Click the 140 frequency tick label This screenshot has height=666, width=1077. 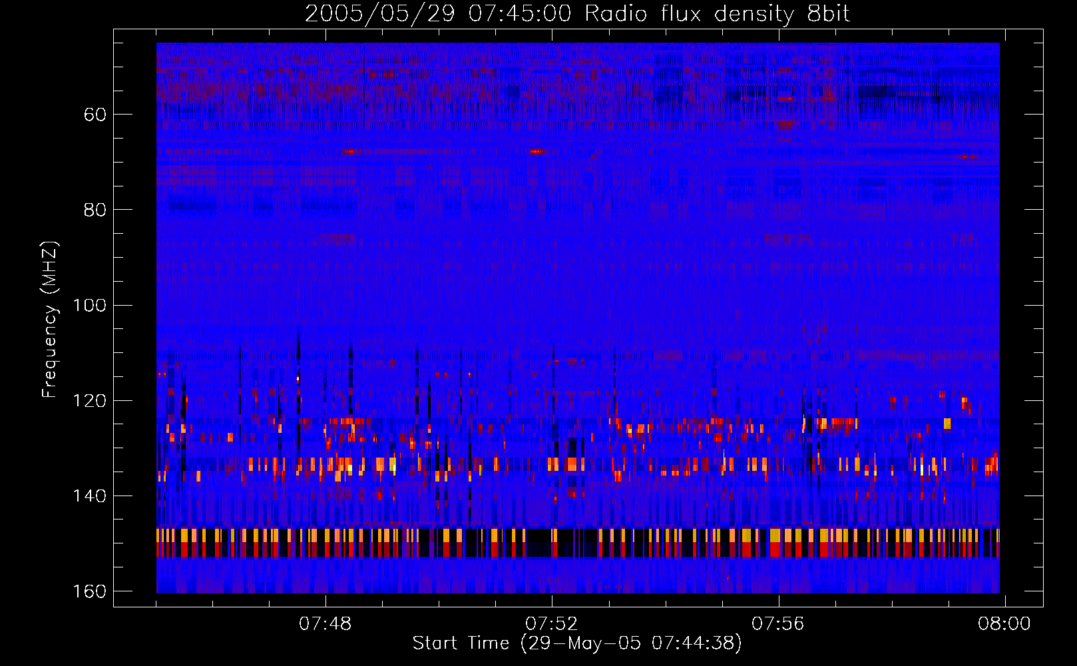click(x=90, y=496)
